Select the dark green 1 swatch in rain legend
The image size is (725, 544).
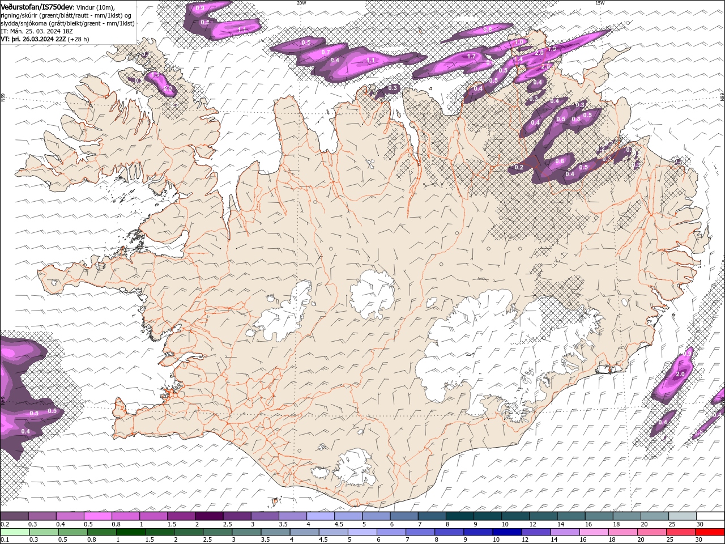coord(131,532)
